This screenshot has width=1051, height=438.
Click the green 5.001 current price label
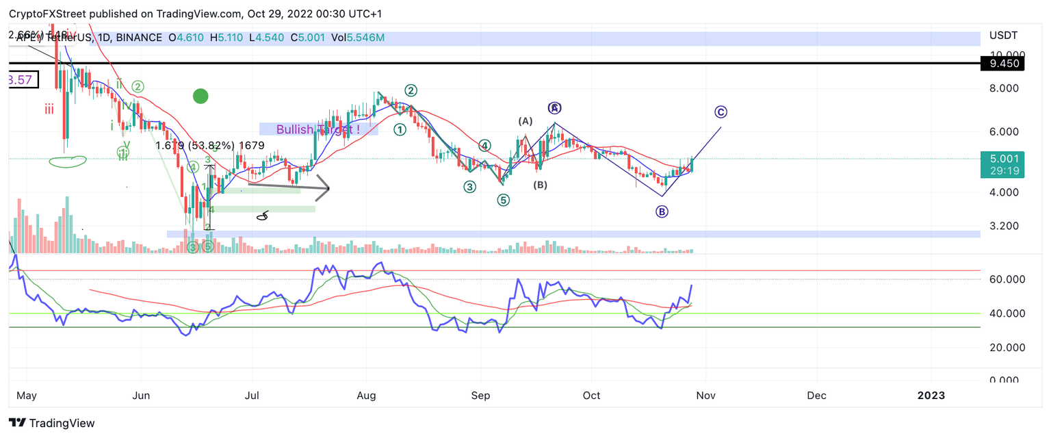[x=1001, y=163]
